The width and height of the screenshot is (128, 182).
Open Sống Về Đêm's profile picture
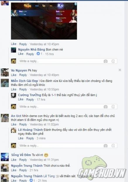click(x=5, y=157)
